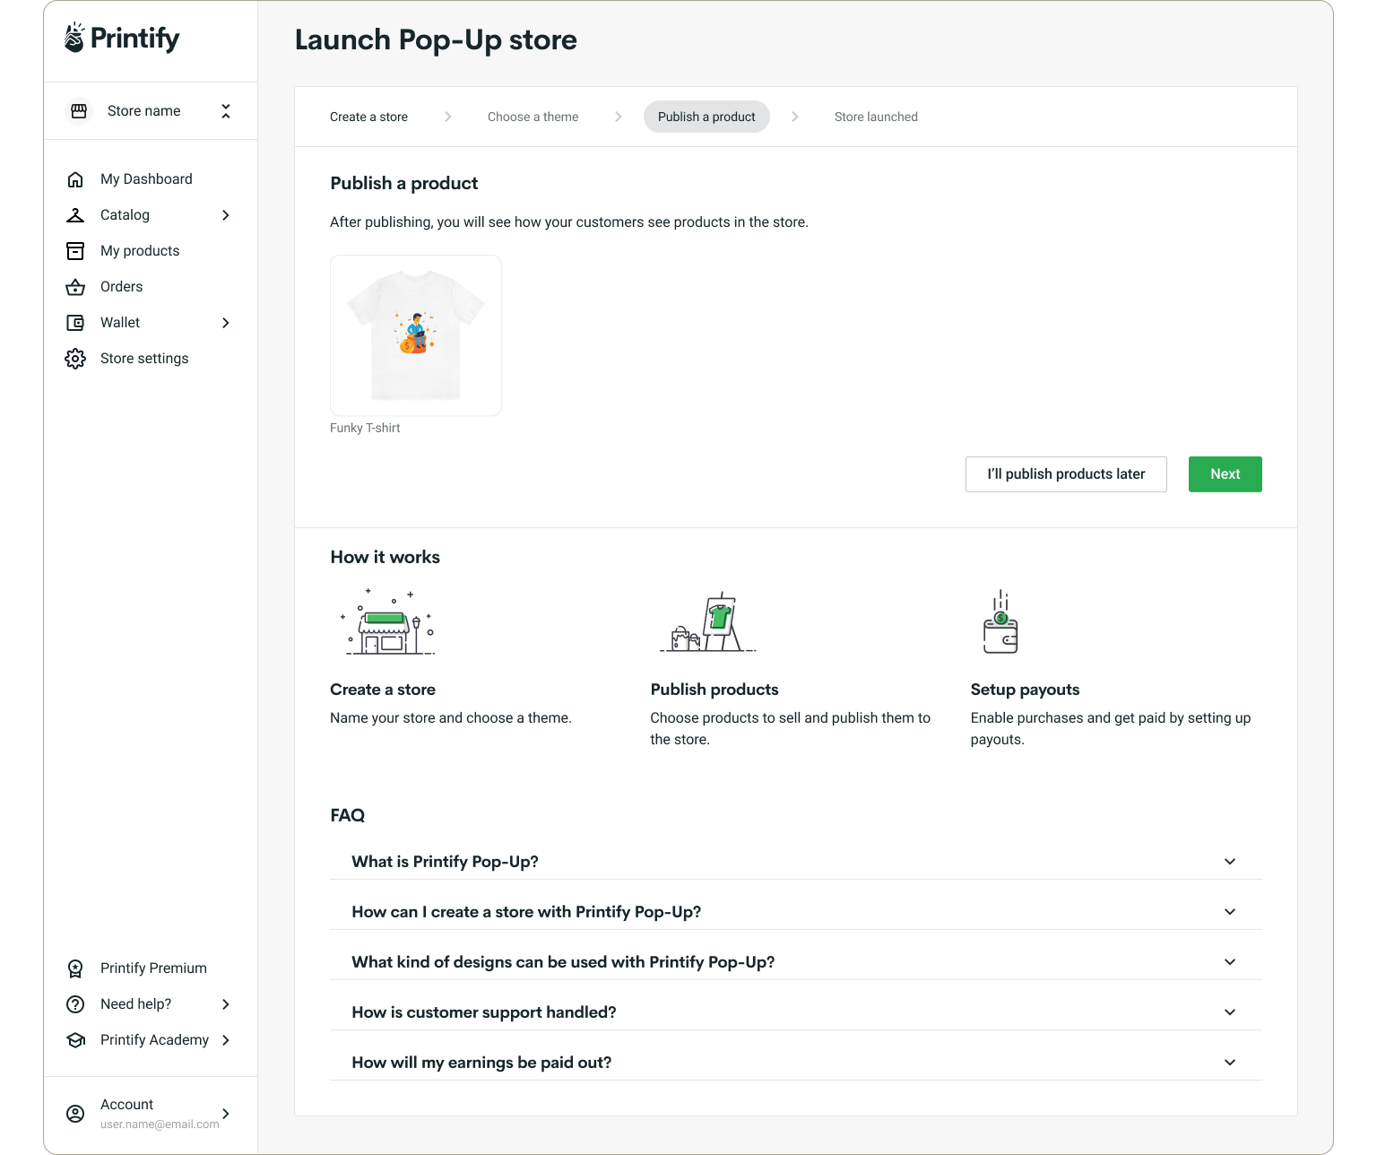Go to Orders in sidebar

click(x=121, y=287)
